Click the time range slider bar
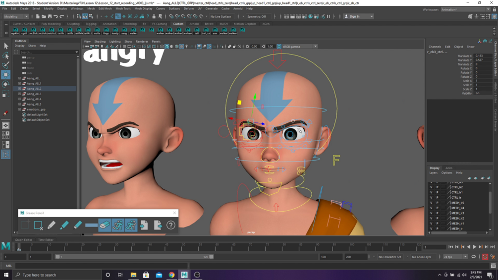The height and width of the screenshot is (280, 498). [134, 257]
